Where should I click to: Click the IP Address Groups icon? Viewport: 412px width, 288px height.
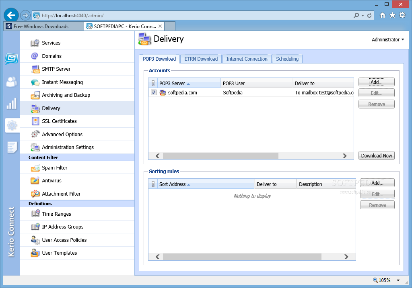click(x=35, y=227)
